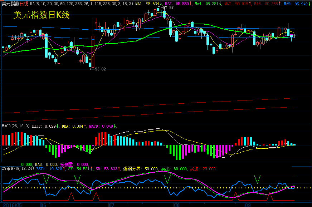Screen dimensions: 312x207
Task: Jump to the 07 month marker on time axis
Action: point(111,205)
